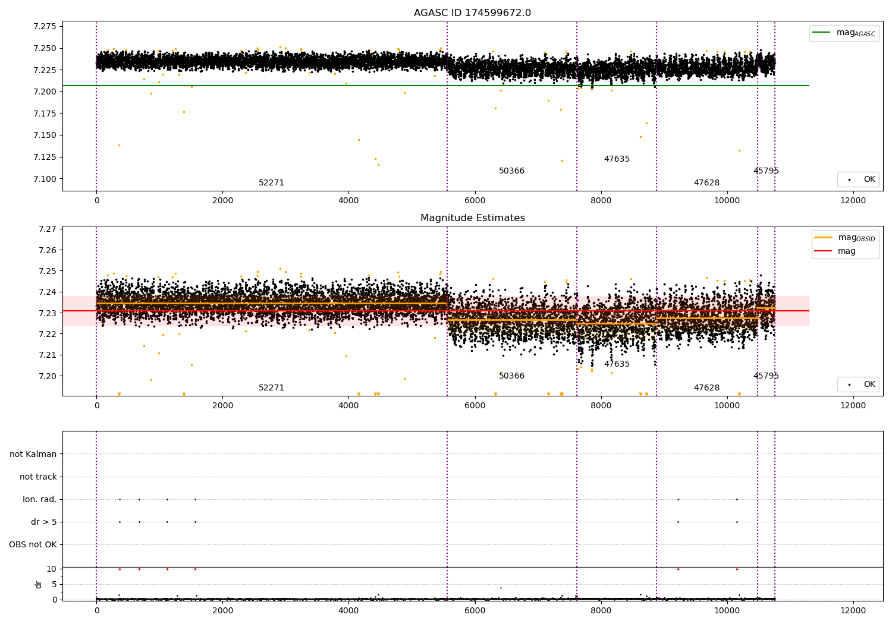Click the 'not track' y-axis label
The height and width of the screenshot is (624, 892).
pyautogui.click(x=38, y=477)
